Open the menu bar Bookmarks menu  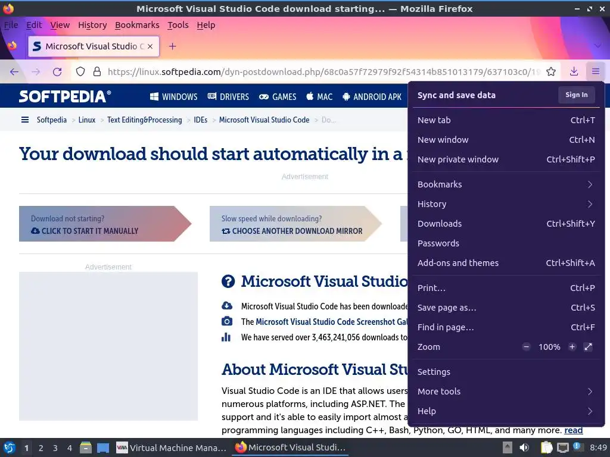coord(137,25)
